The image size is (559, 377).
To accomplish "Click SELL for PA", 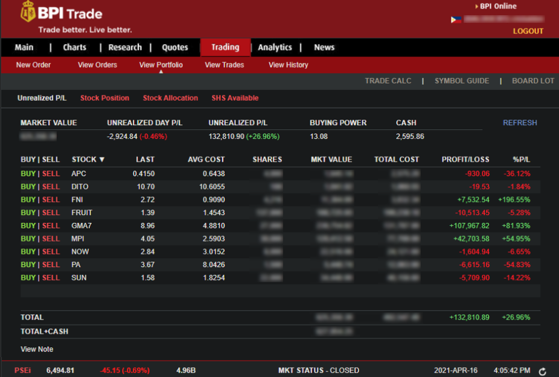I will tap(51, 265).
